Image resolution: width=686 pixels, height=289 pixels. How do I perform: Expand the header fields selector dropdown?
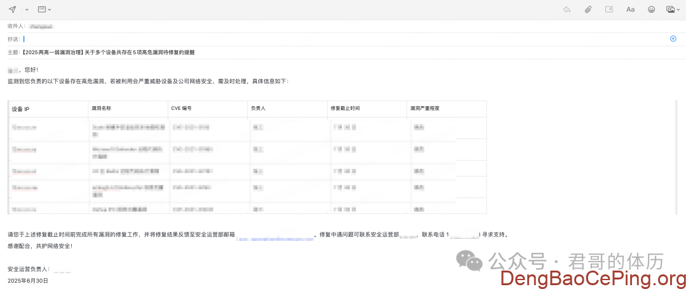pos(44,10)
